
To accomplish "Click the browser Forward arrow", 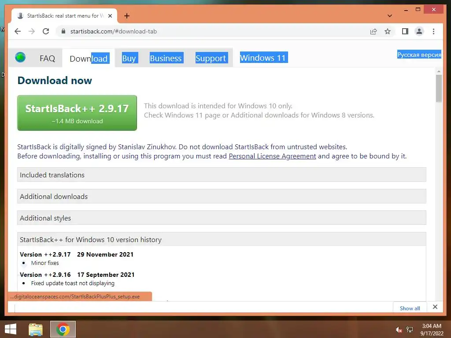I will coord(32,31).
